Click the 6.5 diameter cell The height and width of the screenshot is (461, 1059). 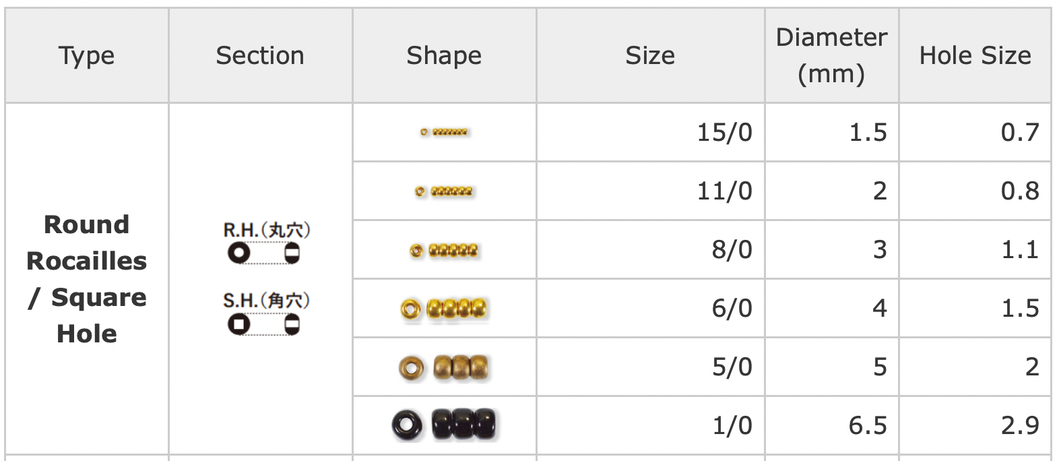pyautogui.click(x=868, y=425)
